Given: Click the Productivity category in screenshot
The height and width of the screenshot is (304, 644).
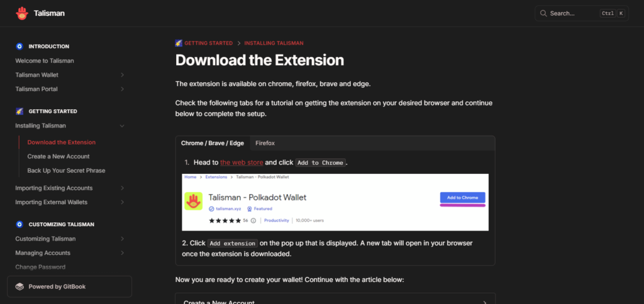Looking at the screenshot, I should tap(277, 220).
